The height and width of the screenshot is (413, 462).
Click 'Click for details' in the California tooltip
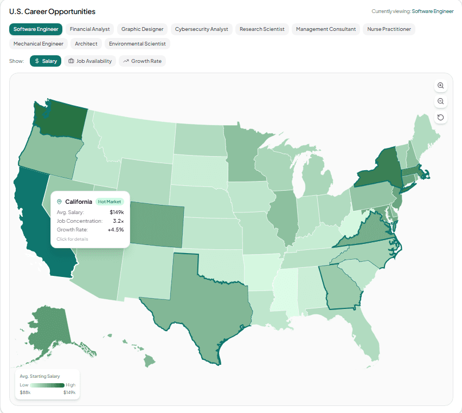coord(72,239)
